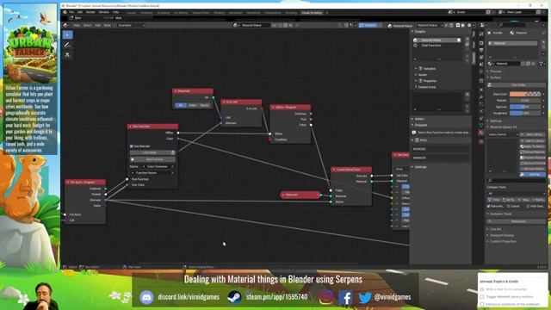Viewport: 551px width, 310px height.
Task: Open the Render properties tab icon
Action: [x=481, y=43]
